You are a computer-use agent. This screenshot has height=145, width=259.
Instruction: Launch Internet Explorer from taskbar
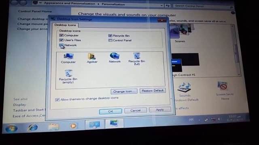pyautogui.click(x=33, y=127)
